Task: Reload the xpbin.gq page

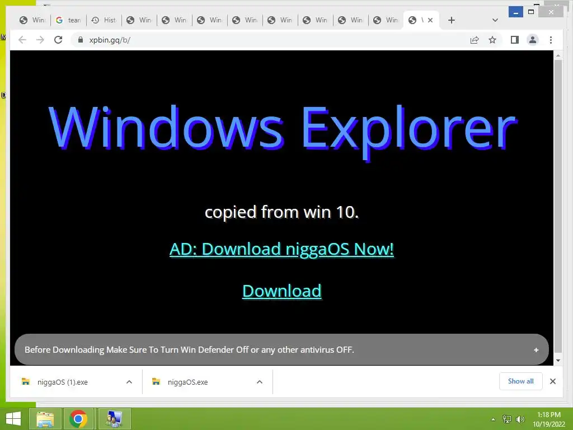Action: coord(58,40)
